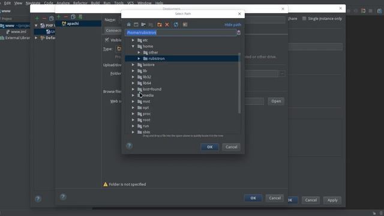Open recent paths history beside path field
Screen dimensions: 384x216
(239, 32)
